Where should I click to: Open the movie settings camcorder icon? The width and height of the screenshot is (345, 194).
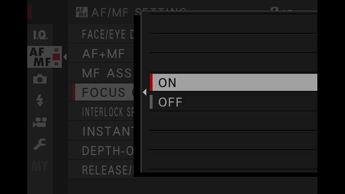(x=40, y=122)
